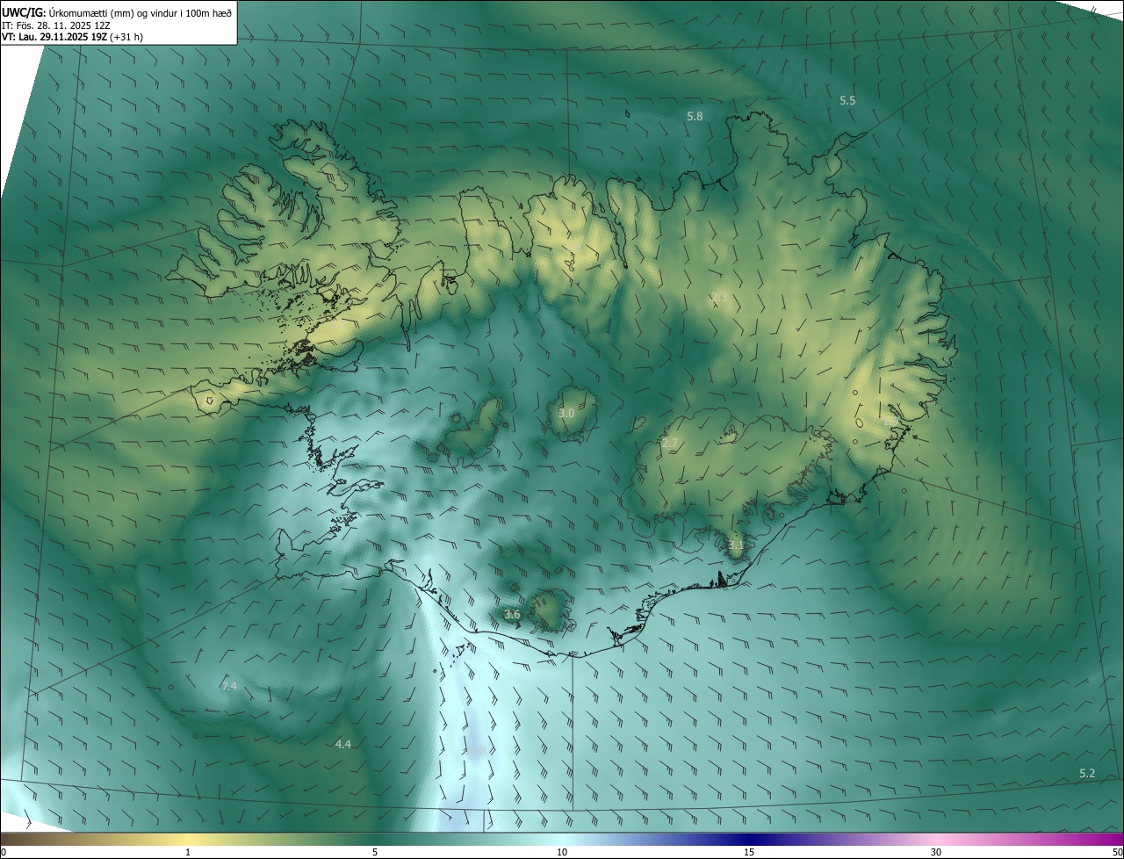Click the 3.1 value label near the coast
This screenshot has height=859, width=1124.
pyautogui.click(x=736, y=545)
